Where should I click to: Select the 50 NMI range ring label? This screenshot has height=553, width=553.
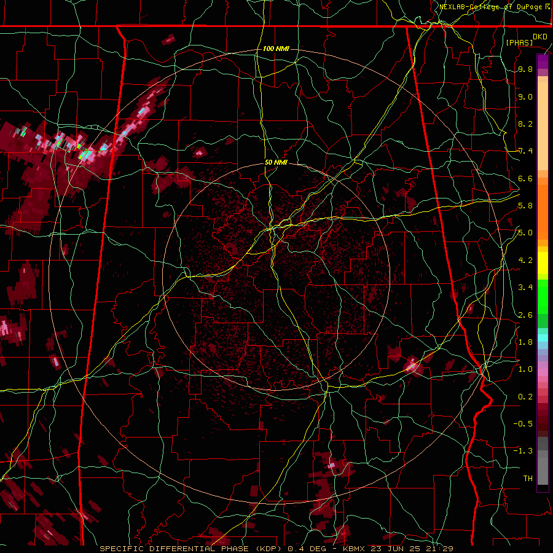[276, 162]
